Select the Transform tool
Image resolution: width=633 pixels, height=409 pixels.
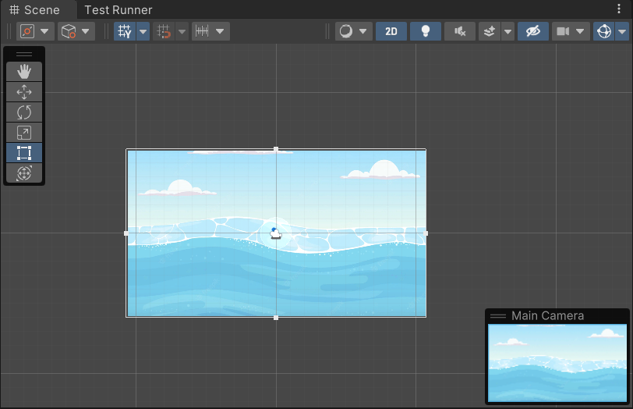pyautogui.click(x=24, y=173)
